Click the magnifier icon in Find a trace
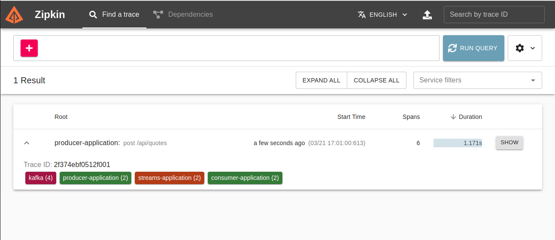The height and width of the screenshot is (240, 555). coord(93,15)
